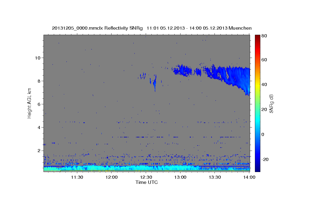Image resolution: width=309 pixels, height=206 pixels.
Task: Click the colorbar value 80
Action: [x=264, y=36]
